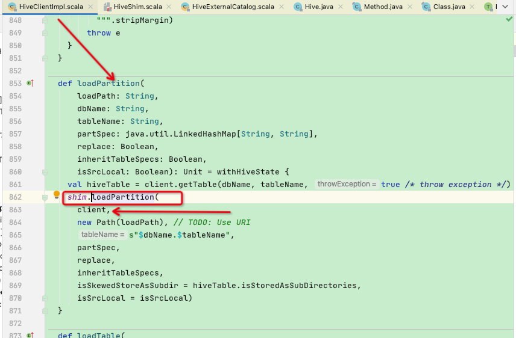The image size is (516, 338).
Task: Collapse code fold marker at line 848
Action: [x=45, y=20]
